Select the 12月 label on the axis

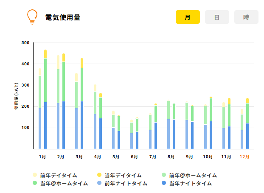[x=244, y=157]
